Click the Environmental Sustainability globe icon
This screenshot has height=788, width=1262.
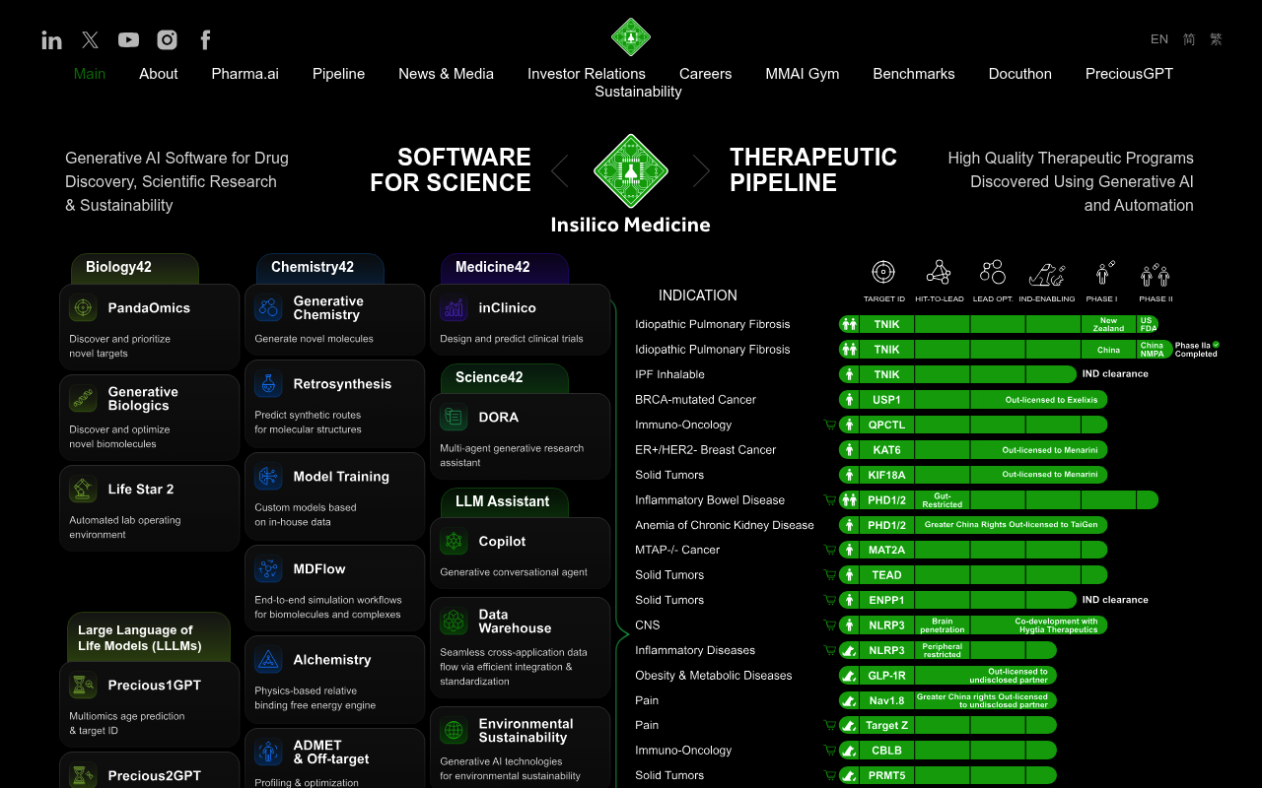click(x=454, y=731)
